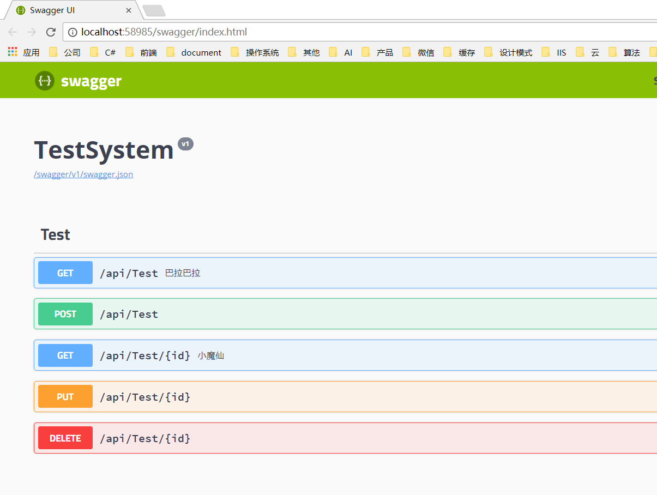Viewport: 657px width, 495px height.
Task: Expand the PUT /api/Test/{id} operation
Action: [x=346, y=397]
